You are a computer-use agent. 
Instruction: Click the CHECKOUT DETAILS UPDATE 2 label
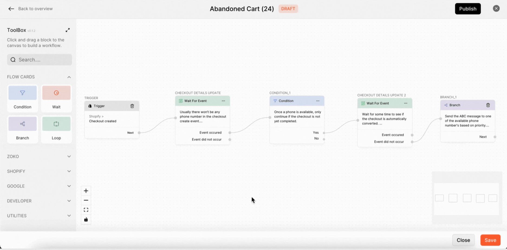coord(381,95)
